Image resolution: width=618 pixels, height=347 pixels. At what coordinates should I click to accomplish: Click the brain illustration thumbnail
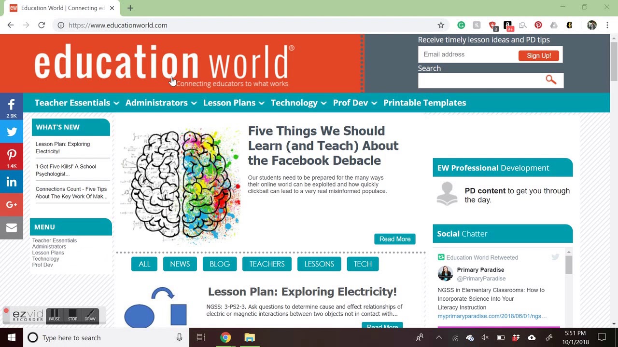[181, 186]
